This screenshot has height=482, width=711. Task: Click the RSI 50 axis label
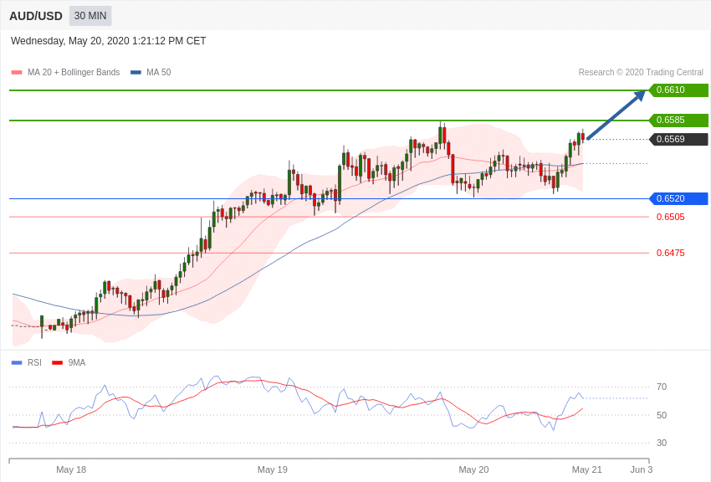tap(662, 415)
